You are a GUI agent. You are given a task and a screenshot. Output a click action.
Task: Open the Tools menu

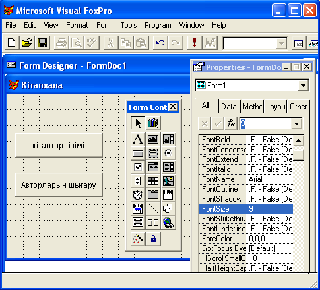click(x=129, y=25)
